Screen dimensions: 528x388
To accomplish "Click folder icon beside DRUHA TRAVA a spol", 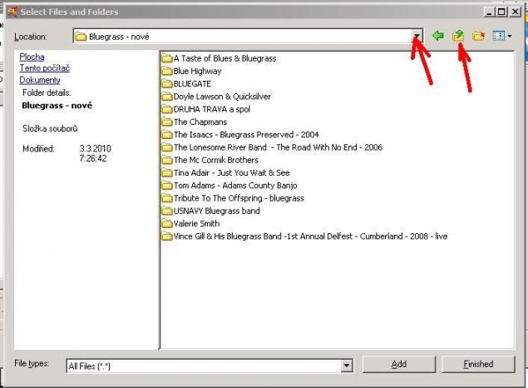I will (167, 109).
